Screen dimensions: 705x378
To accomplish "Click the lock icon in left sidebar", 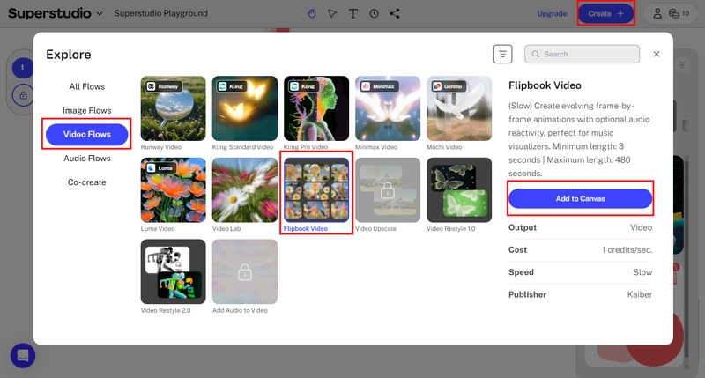I will tap(23, 95).
